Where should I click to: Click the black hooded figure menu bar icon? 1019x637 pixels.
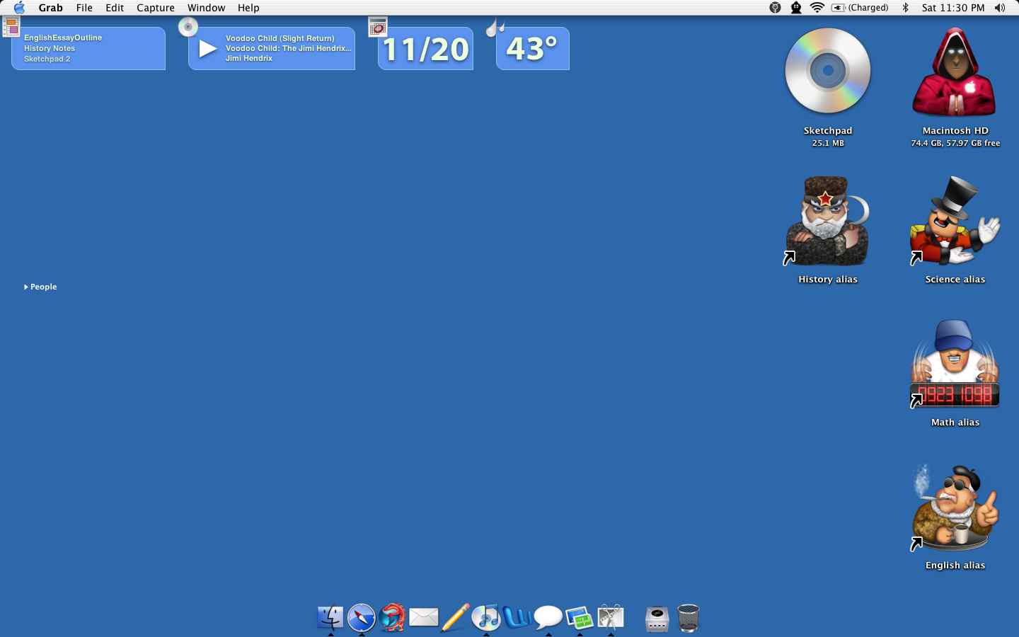(796, 8)
